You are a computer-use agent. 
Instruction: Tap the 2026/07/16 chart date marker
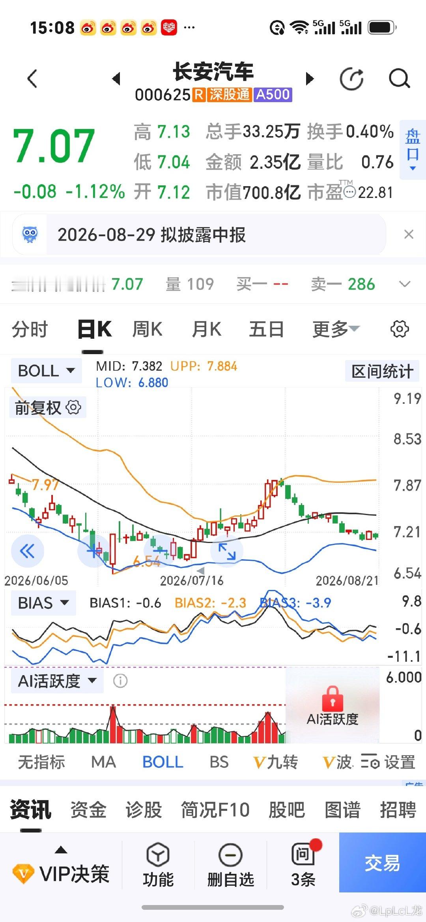point(192,580)
